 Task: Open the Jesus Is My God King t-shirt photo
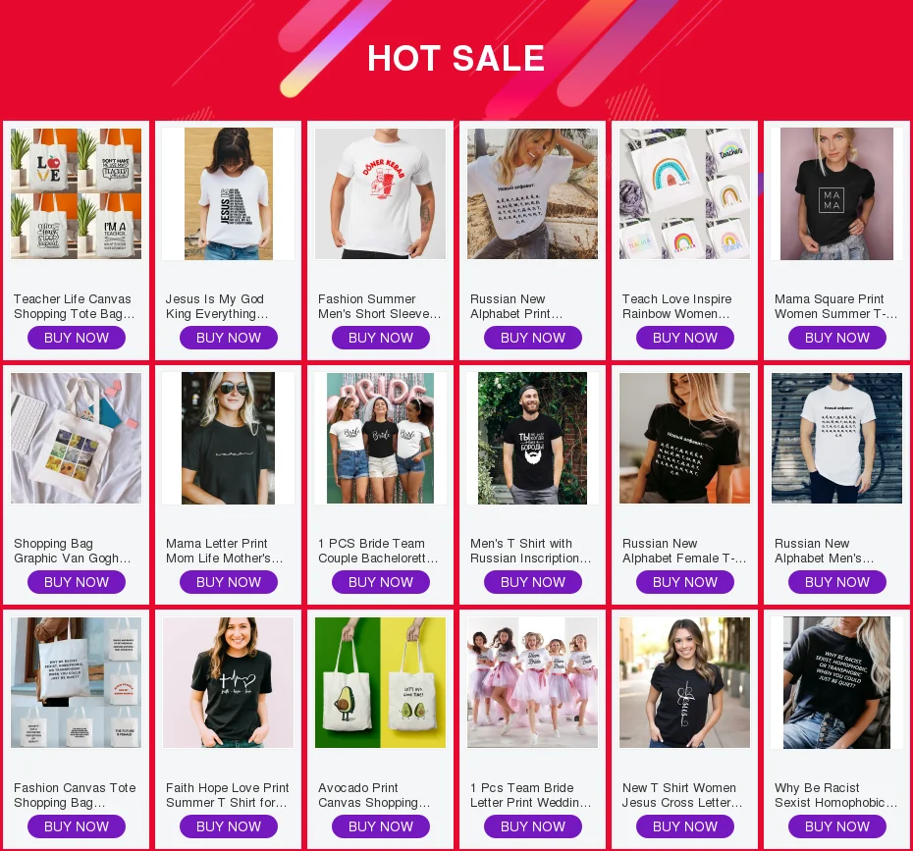click(228, 193)
